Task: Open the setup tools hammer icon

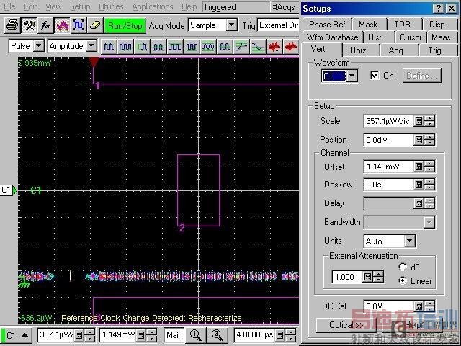Action: click(29, 25)
